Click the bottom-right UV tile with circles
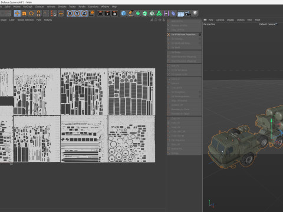 coord(131,139)
